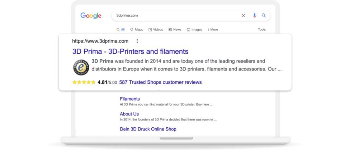Click the Google logo
This screenshot has width=350, height=152.
tap(91, 16)
